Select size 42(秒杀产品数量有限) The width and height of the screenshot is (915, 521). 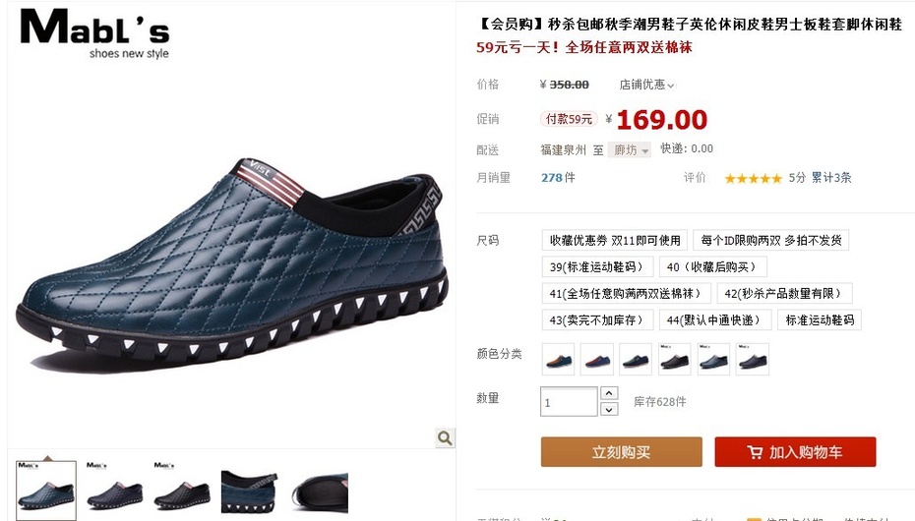pyautogui.click(x=784, y=293)
